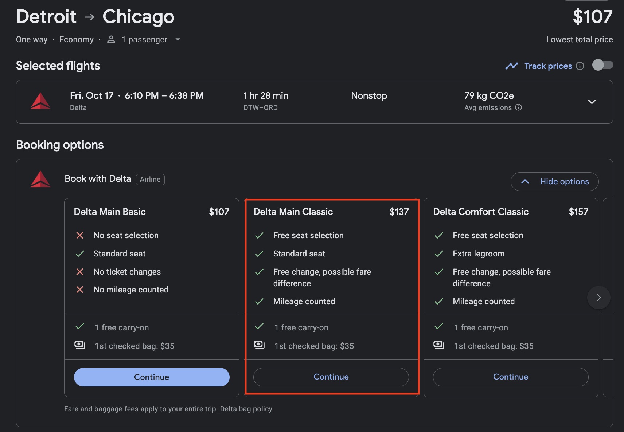Click the X icon beside No ticket changes

(x=80, y=272)
